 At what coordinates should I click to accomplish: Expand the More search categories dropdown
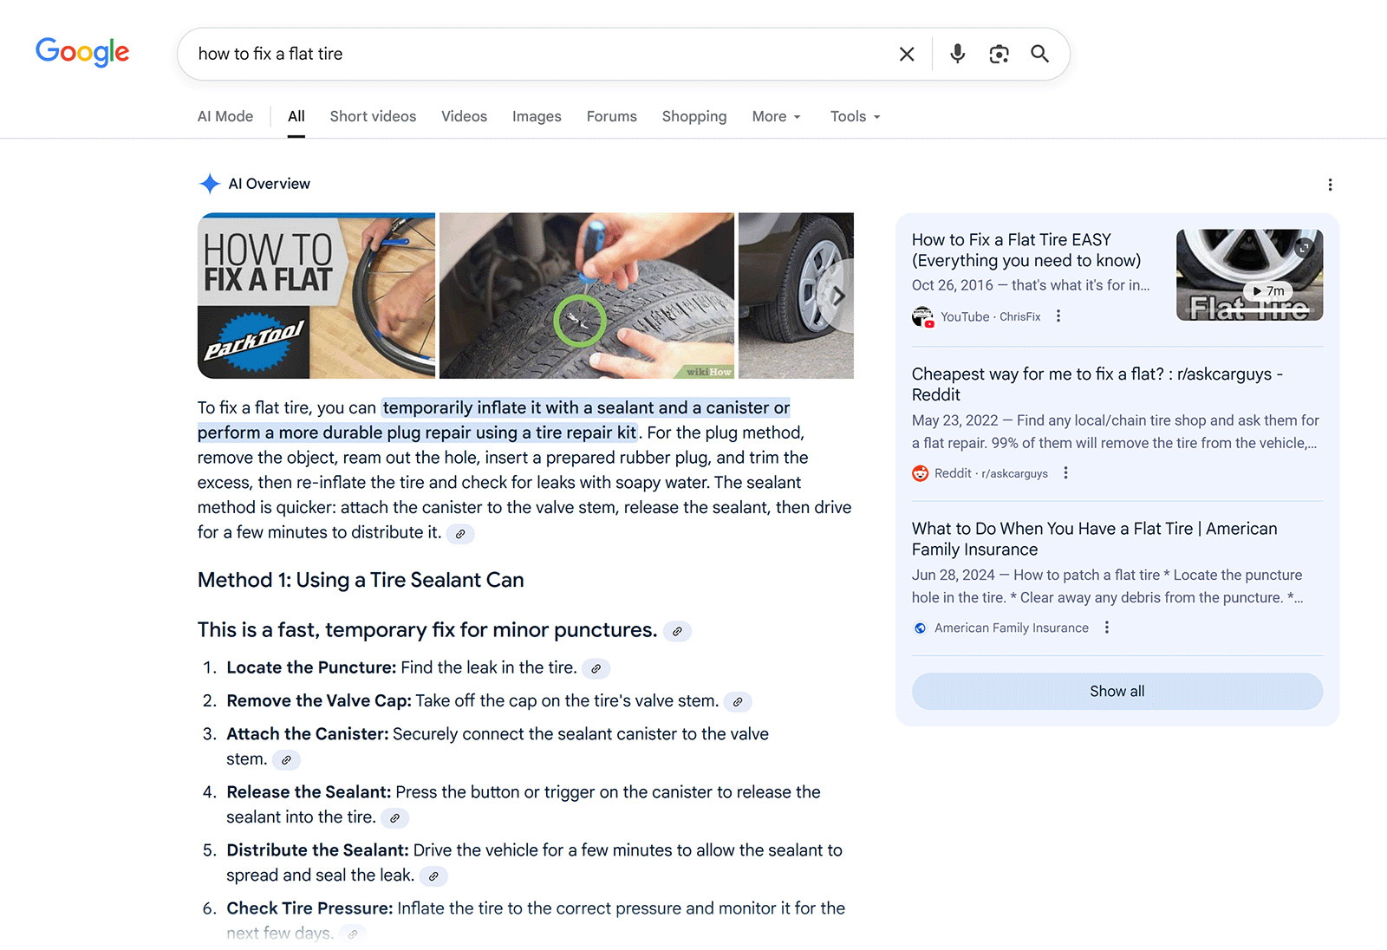[x=775, y=116]
